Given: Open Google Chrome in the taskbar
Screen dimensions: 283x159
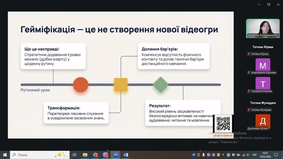Looking at the screenshot, I should (95, 155).
